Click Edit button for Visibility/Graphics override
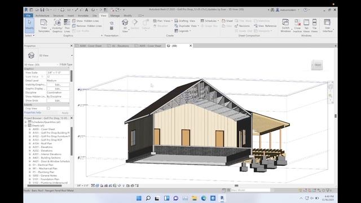This screenshot has height=203, width=361. pyautogui.click(x=58, y=85)
